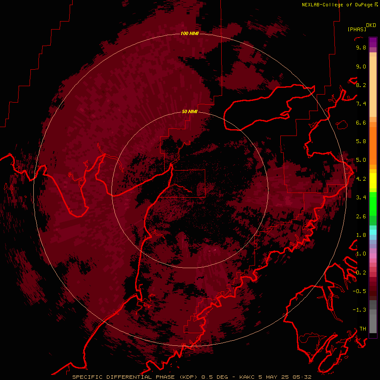Screen dimensions: 380x380
Task: Click the 3.4 value on color scale
Action: click(x=361, y=198)
